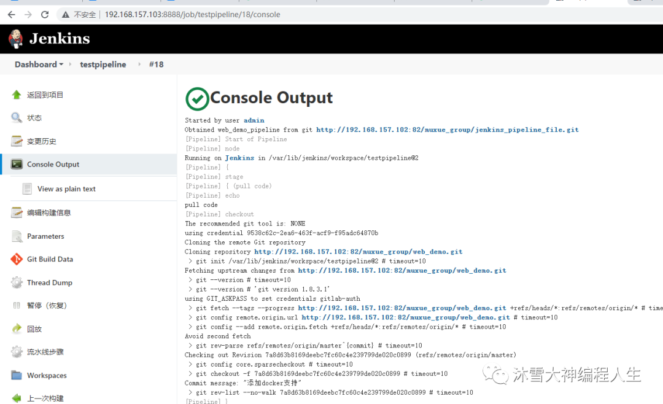The width and height of the screenshot is (663, 404).
Task: Click the green left-arrow 上一次构建 icon
Action: click(17, 398)
